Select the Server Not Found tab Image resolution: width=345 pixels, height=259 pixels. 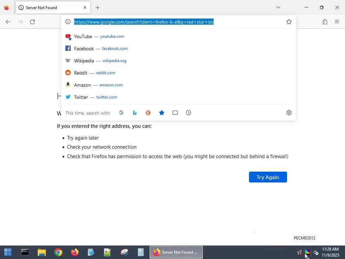point(53,7)
